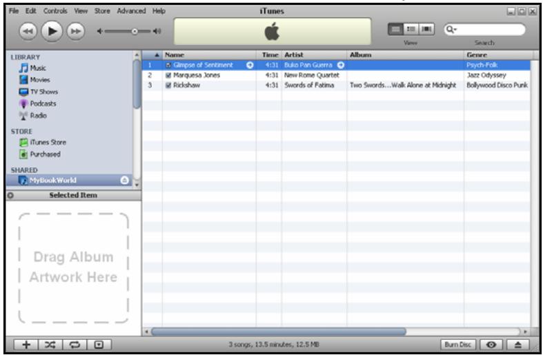Sort by Genre column header
Screen dimensions: 543x355
click(497, 55)
